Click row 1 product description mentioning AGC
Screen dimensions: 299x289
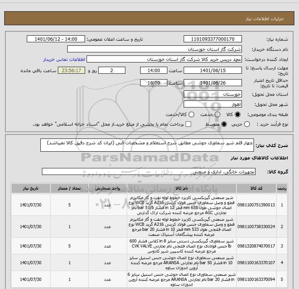click(x=182, y=205)
